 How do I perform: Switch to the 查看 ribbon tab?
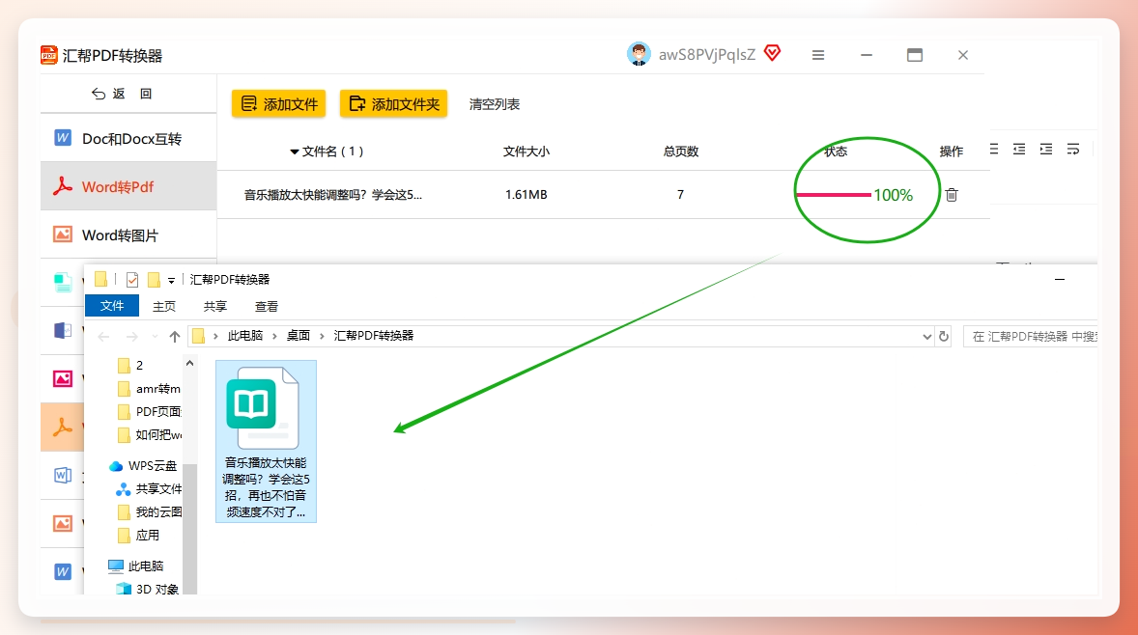267,307
